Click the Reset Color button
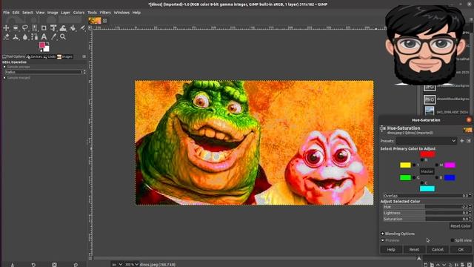The image size is (474, 267). [x=460, y=226]
